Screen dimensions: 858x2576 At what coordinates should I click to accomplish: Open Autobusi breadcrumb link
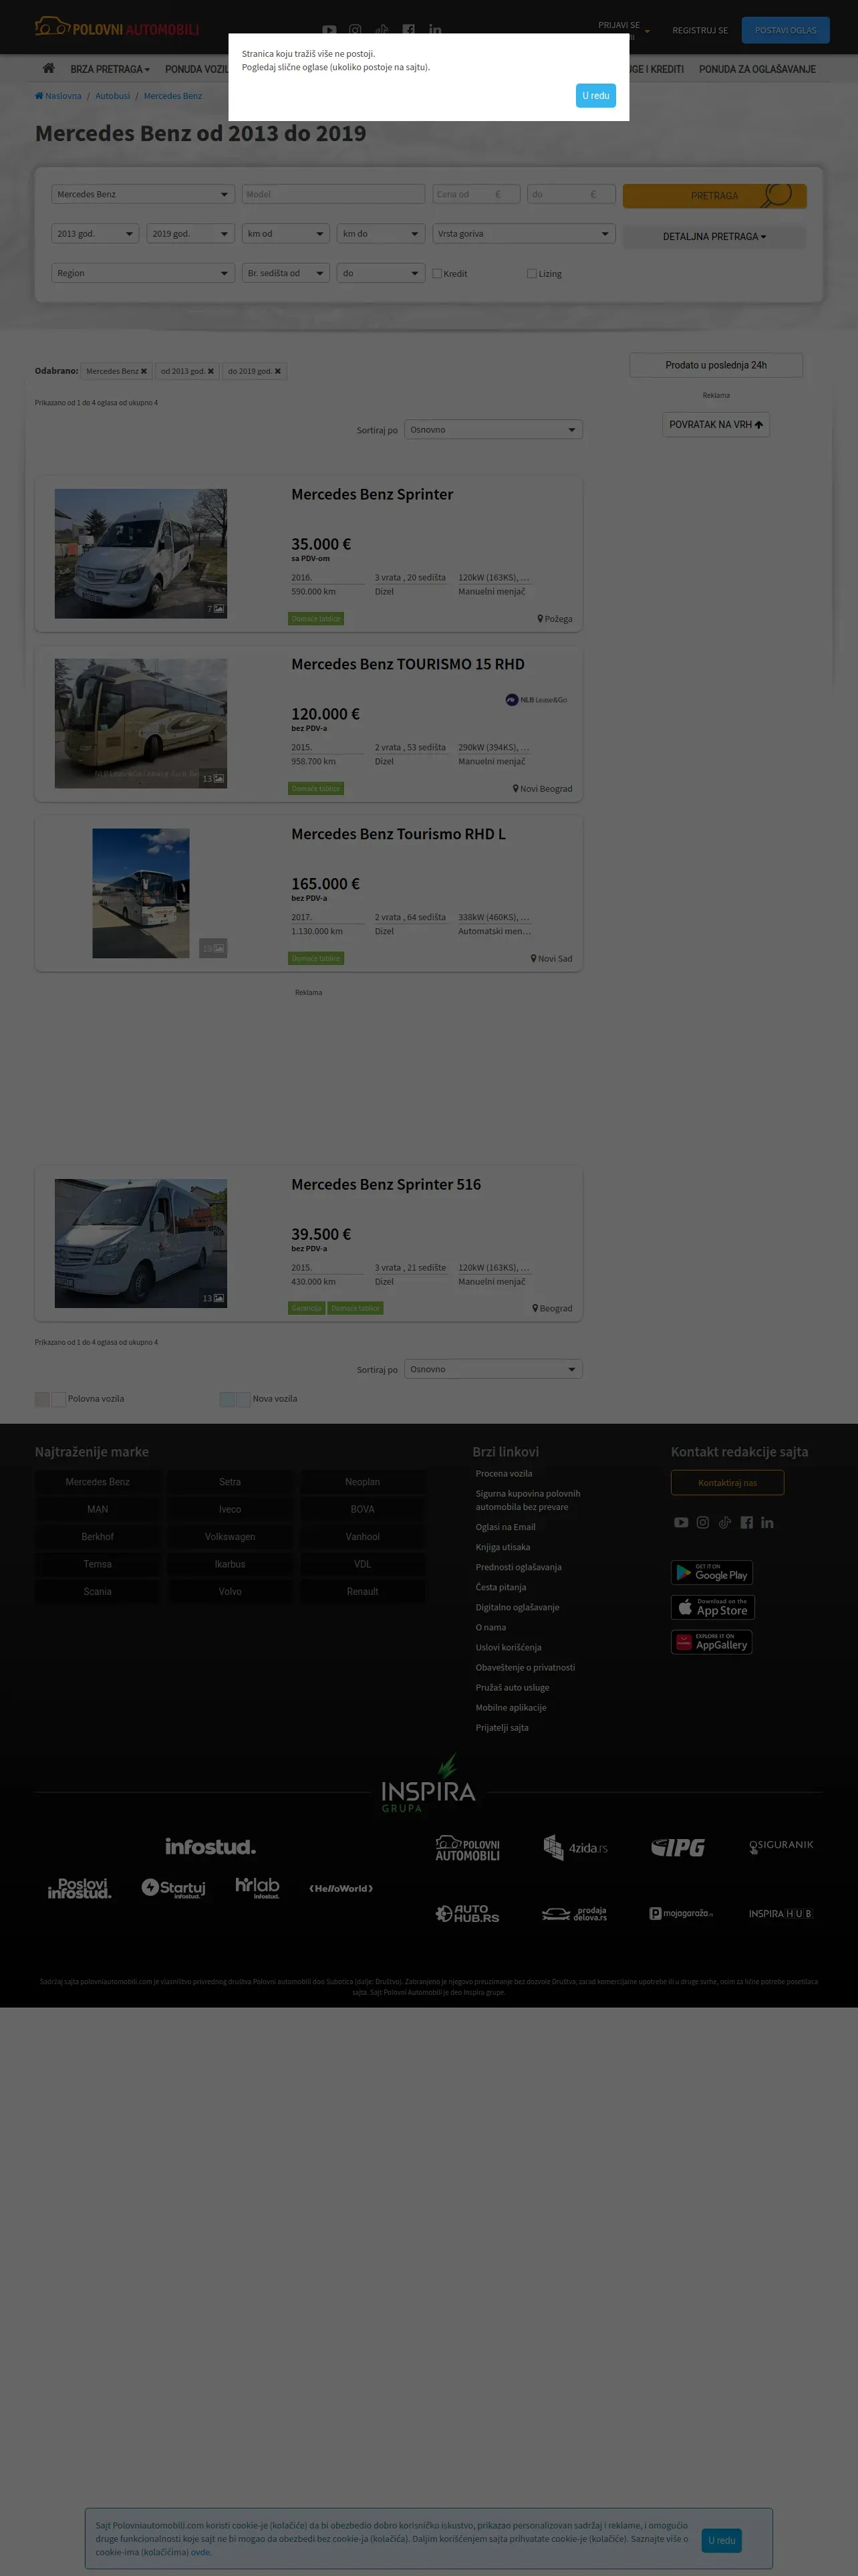113,96
